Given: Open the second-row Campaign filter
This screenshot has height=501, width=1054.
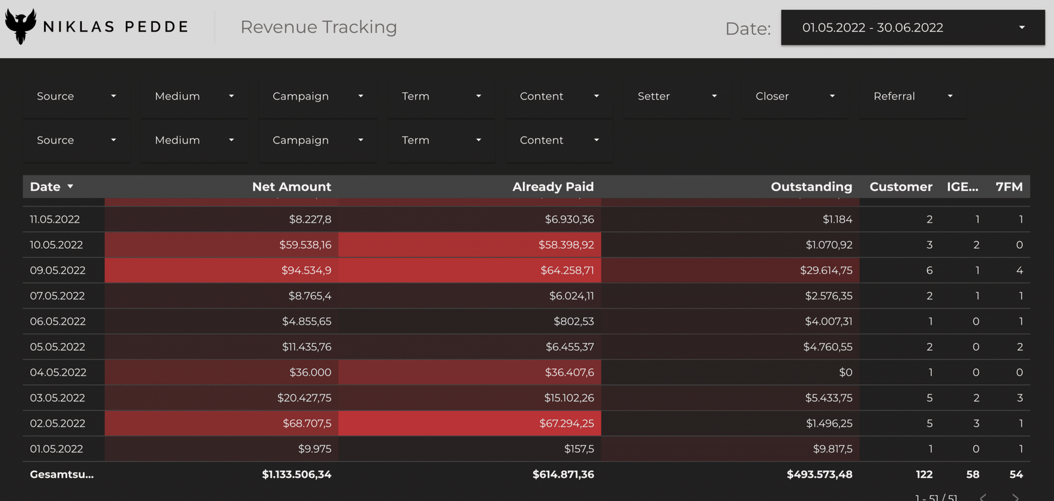Looking at the screenshot, I should pos(318,140).
